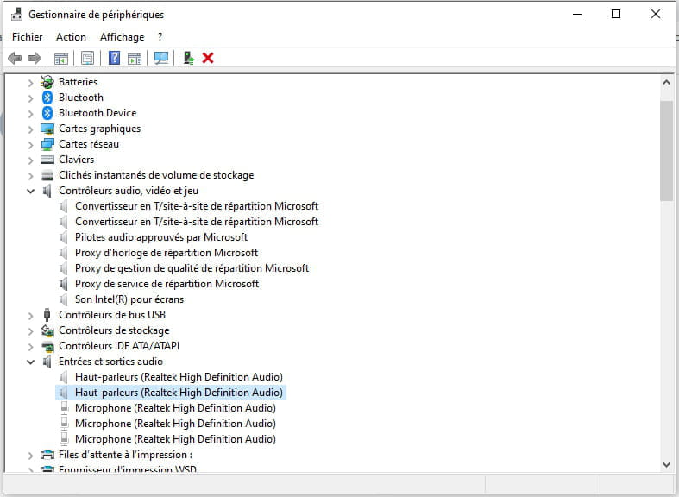Click the Entrées et sorties audio speaker icon
Viewport: 679px width, 497px height.
(47, 362)
